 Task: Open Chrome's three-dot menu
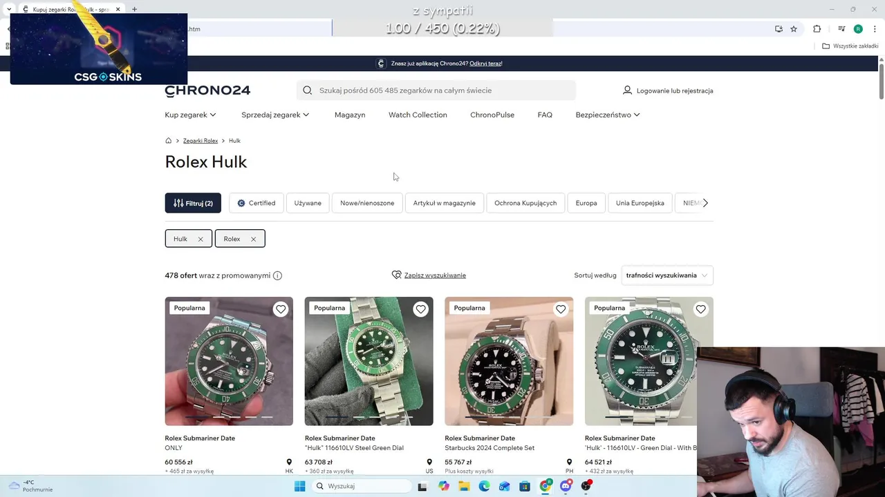[x=875, y=29]
